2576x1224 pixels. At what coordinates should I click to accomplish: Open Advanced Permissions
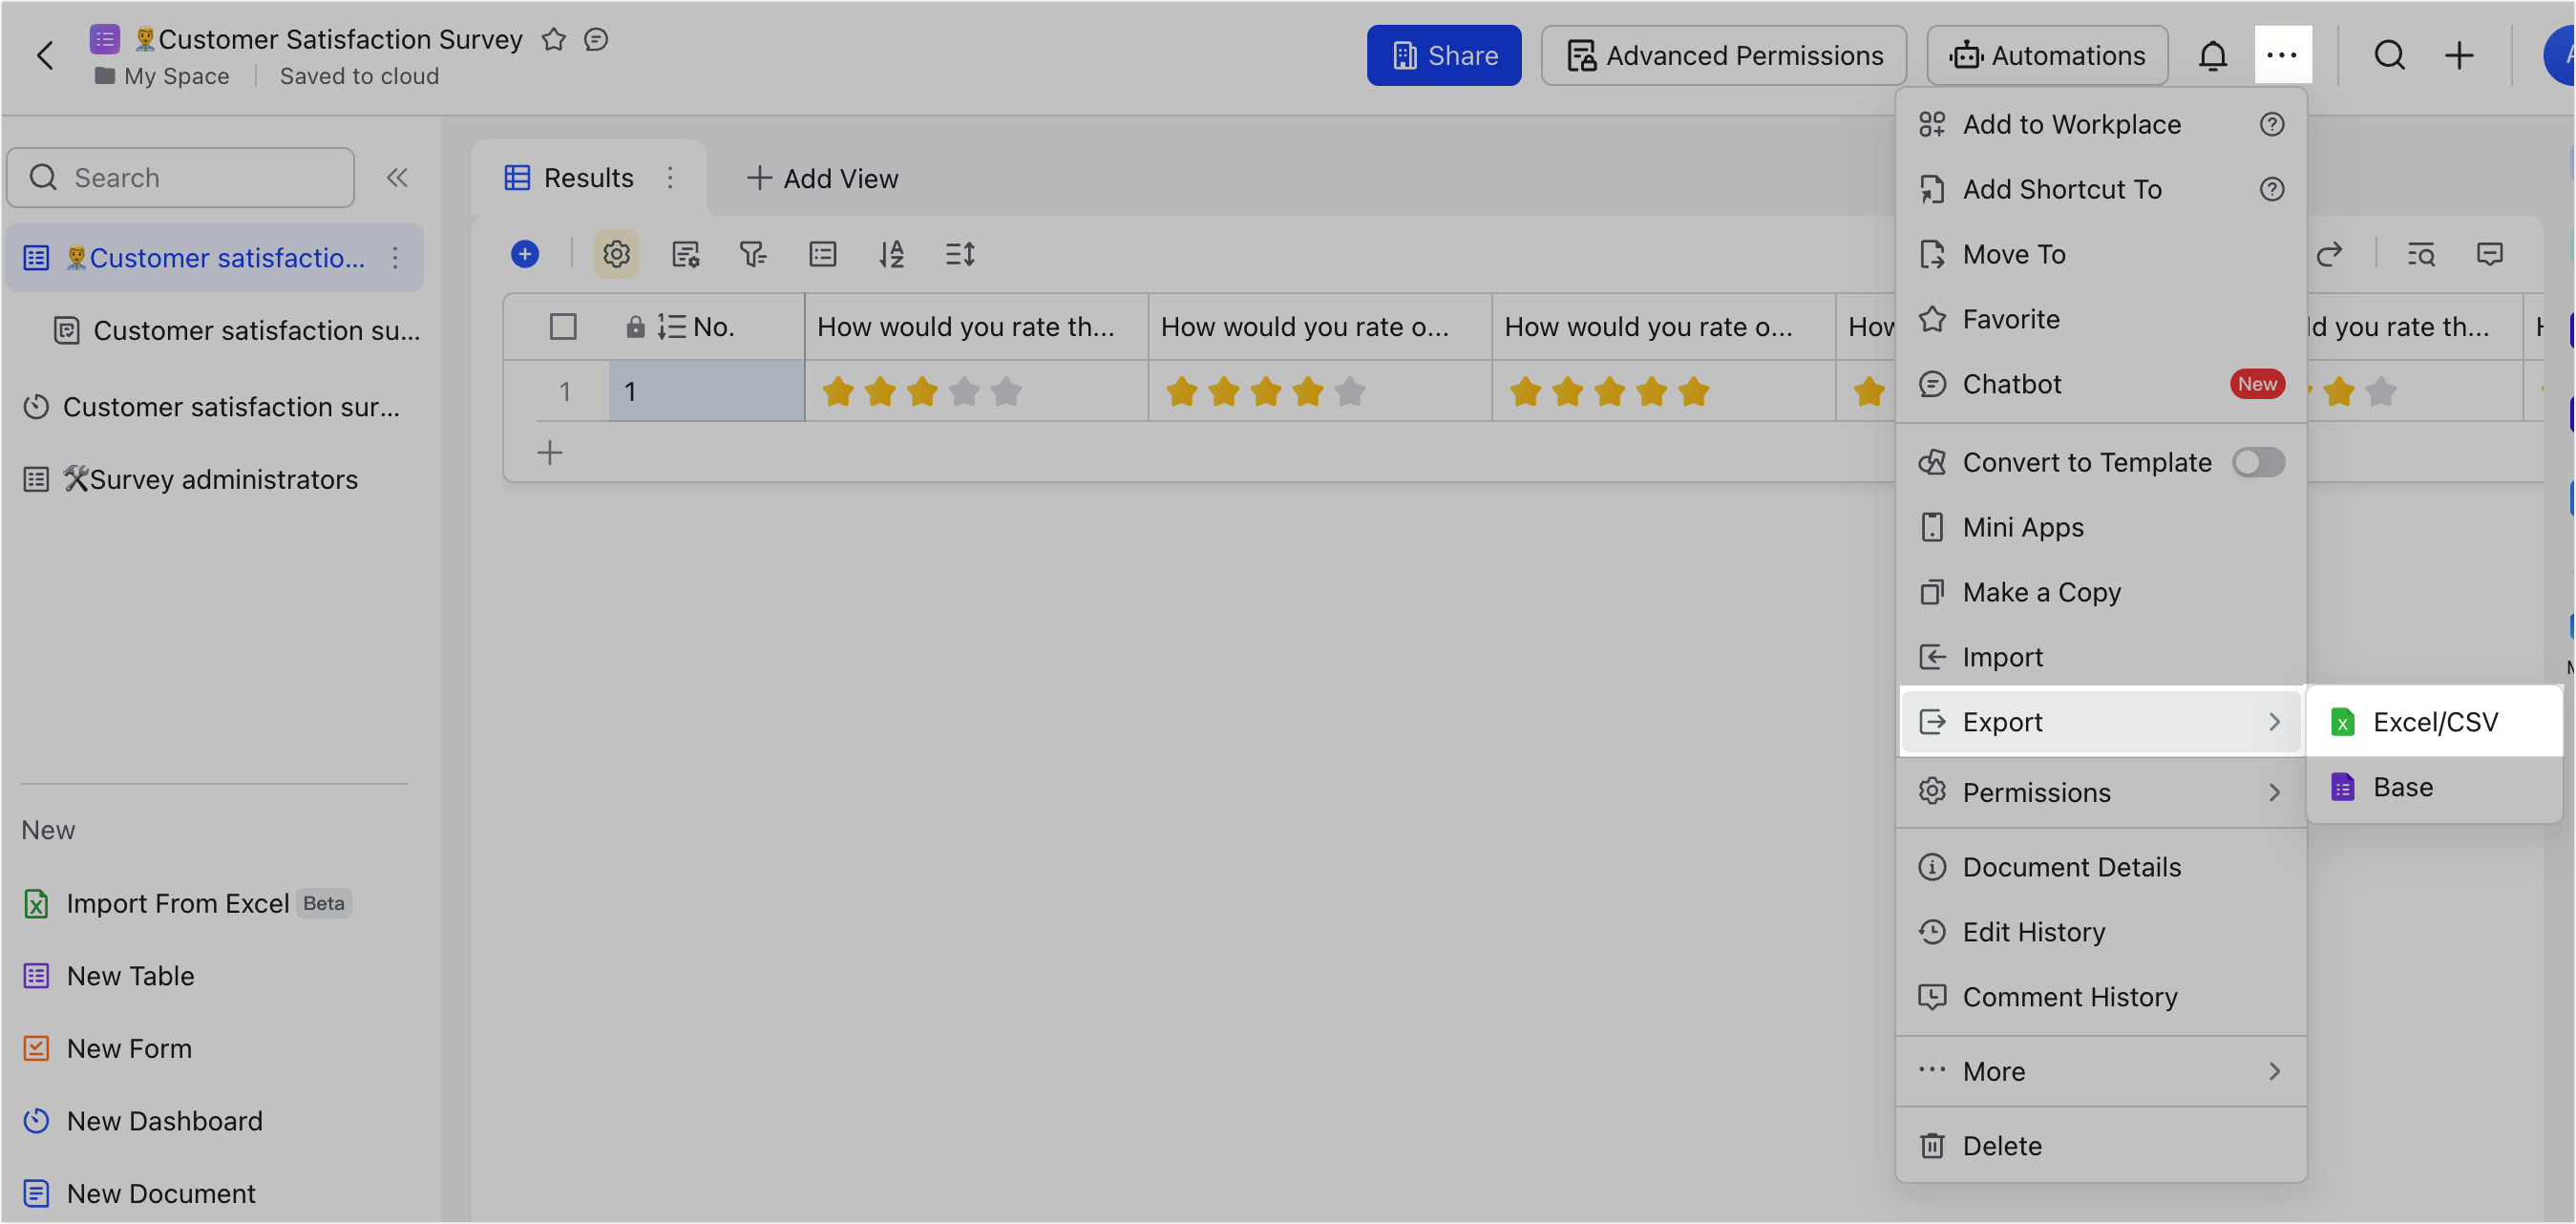[x=1723, y=55]
